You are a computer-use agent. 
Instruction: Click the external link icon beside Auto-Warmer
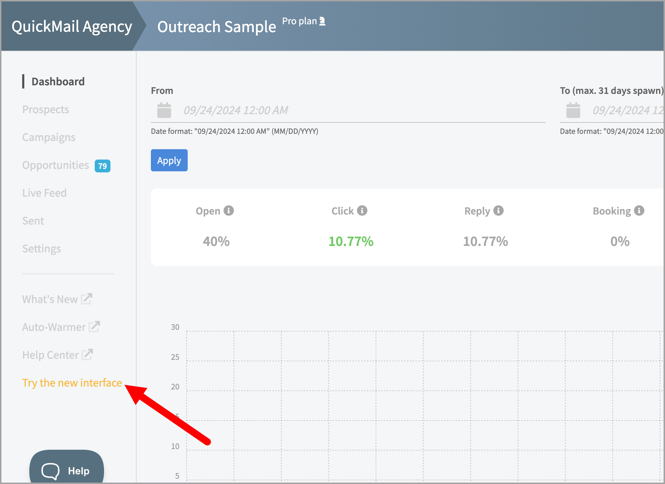coord(94,327)
